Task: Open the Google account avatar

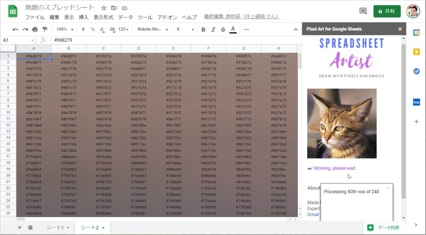Action: pos(413,11)
